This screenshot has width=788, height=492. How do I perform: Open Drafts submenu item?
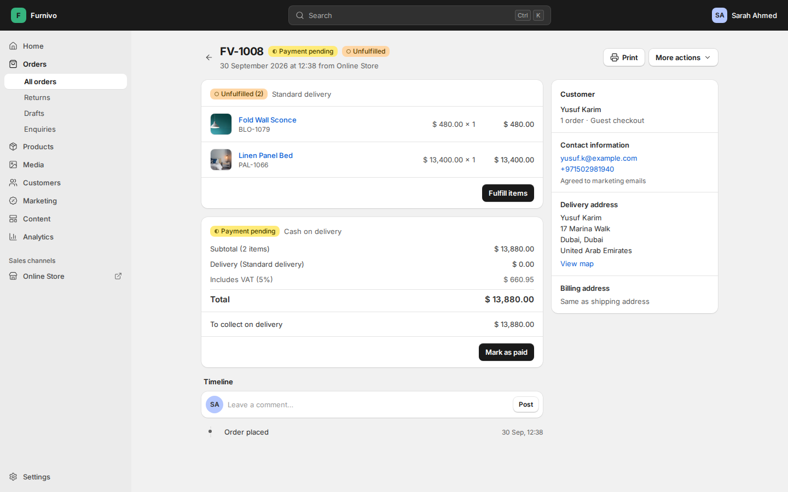tap(66, 113)
